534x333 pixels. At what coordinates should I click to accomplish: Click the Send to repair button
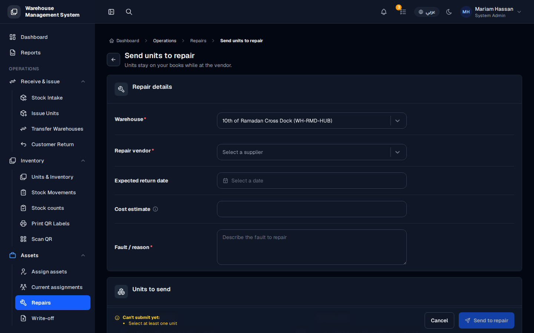coord(487,320)
